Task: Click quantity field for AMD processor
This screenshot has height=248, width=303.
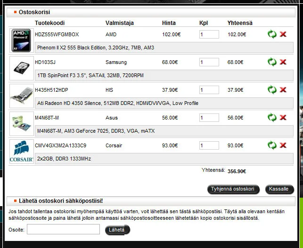Action: coord(209,34)
